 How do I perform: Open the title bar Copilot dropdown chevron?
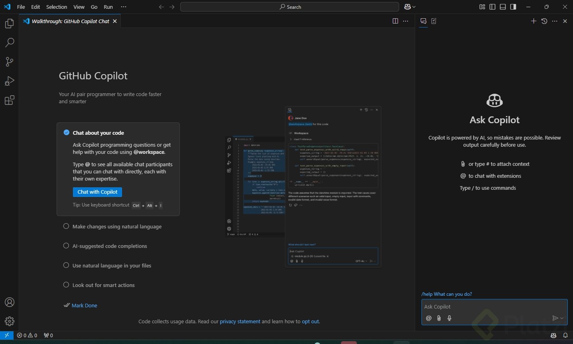pos(414,7)
